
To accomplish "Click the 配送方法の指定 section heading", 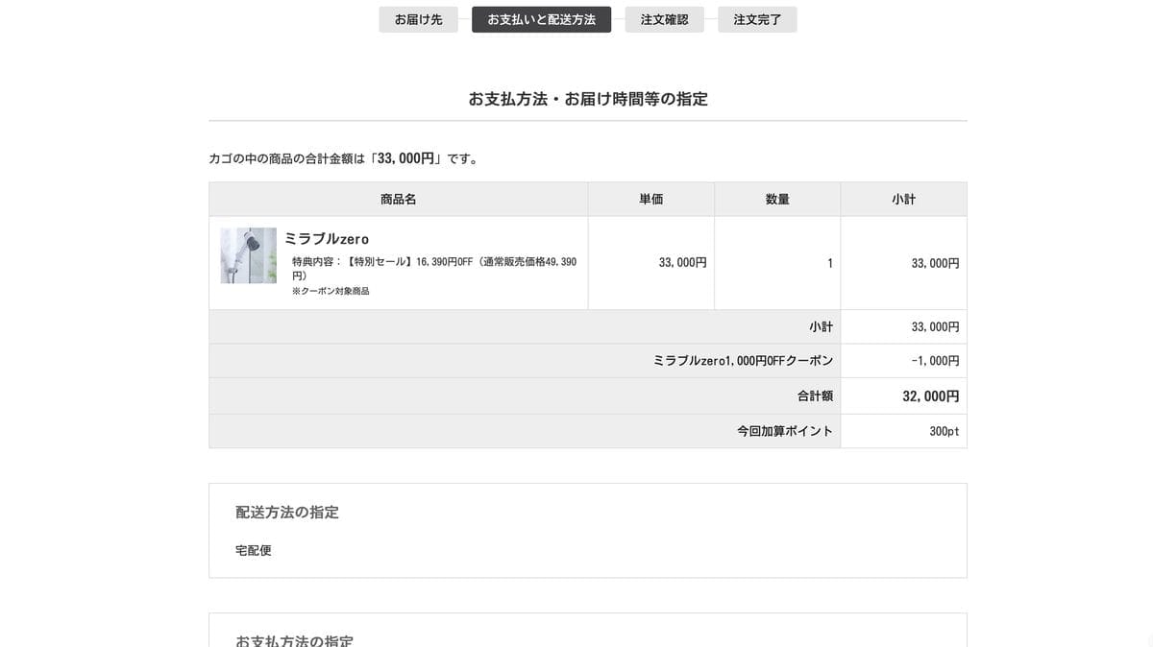I will tap(287, 512).
